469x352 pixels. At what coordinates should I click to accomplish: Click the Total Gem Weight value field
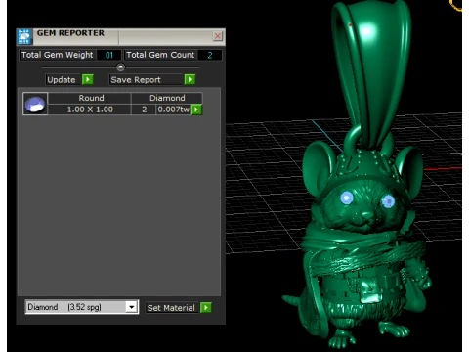(x=109, y=55)
